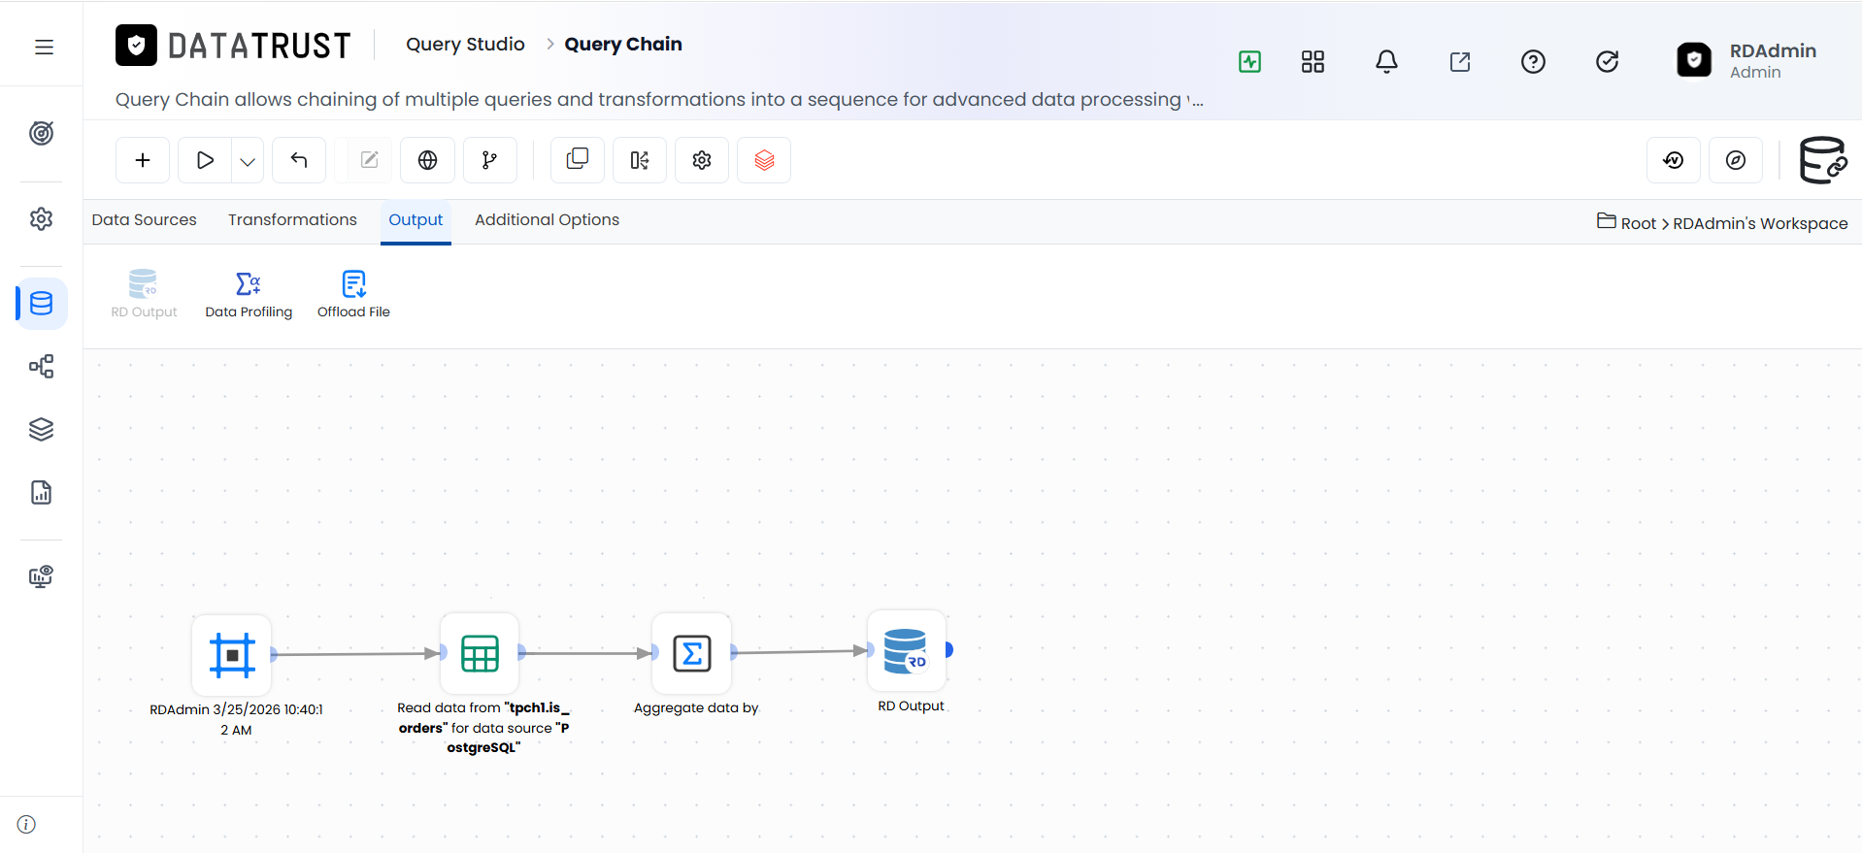Run the query chain with play button
This screenshot has width=1862, height=853.
pyautogui.click(x=205, y=160)
